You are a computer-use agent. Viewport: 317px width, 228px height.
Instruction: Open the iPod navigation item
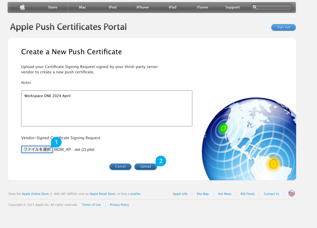pos(112,7)
